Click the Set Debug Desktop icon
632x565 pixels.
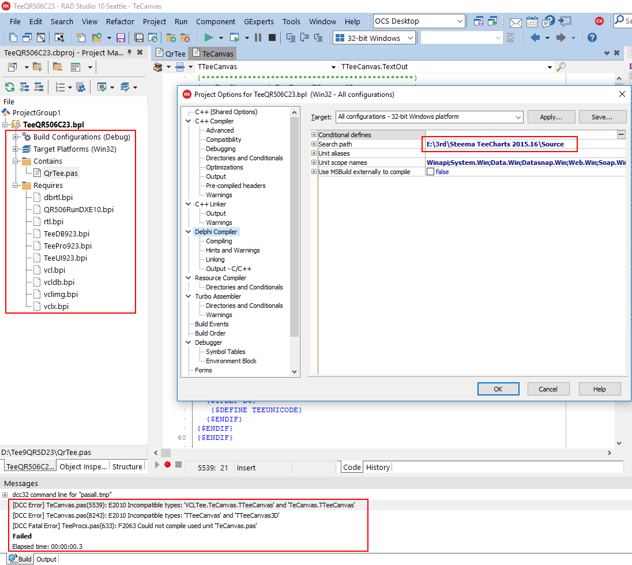click(492, 21)
